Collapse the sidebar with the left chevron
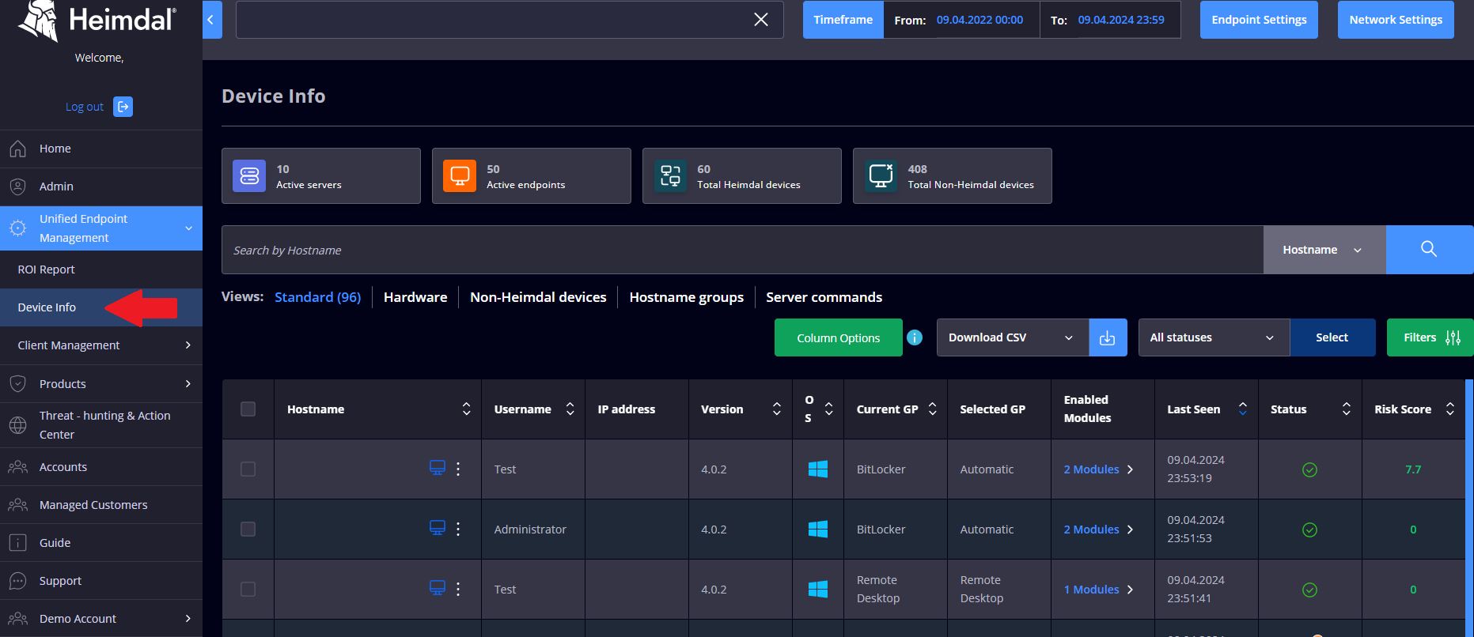 [x=211, y=20]
